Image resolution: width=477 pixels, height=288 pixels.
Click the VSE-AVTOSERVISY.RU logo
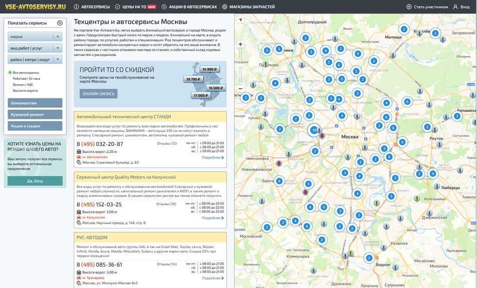(35, 6)
